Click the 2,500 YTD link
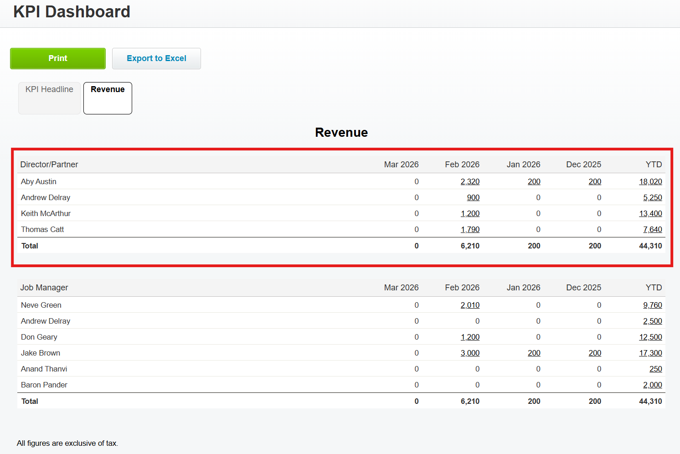 click(653, 321)
